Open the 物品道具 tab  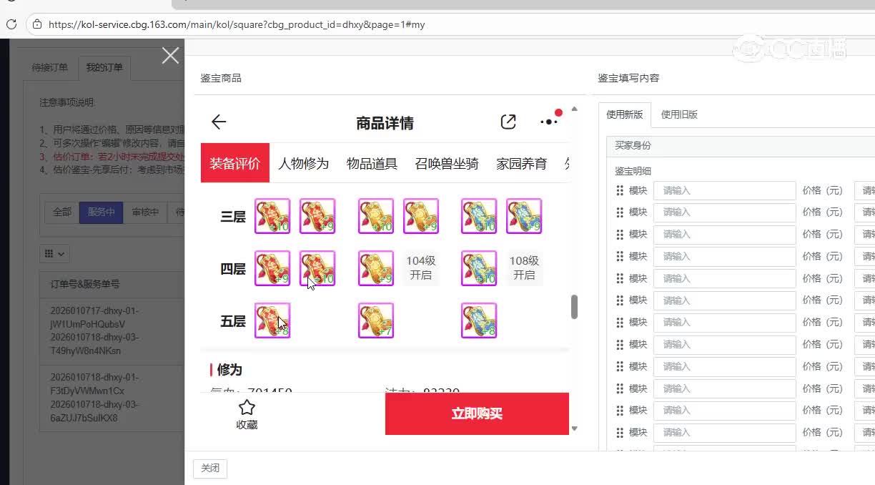pos(372,163)
